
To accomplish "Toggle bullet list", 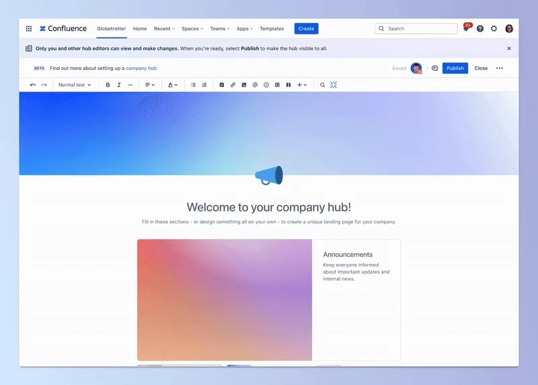I will click(193, 85).
